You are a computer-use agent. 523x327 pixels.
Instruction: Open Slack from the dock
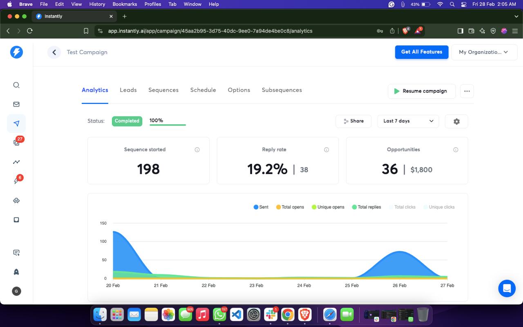(x=270, y=314)
